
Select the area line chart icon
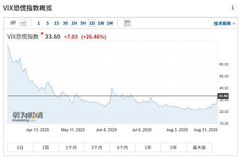(x=23, y=23)
